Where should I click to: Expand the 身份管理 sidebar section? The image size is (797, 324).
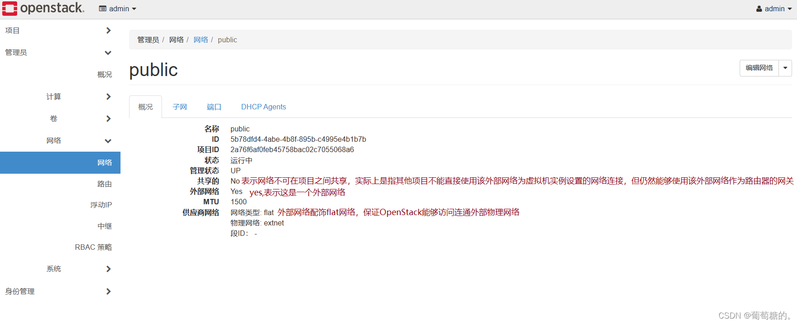click(x=60, y=292)
